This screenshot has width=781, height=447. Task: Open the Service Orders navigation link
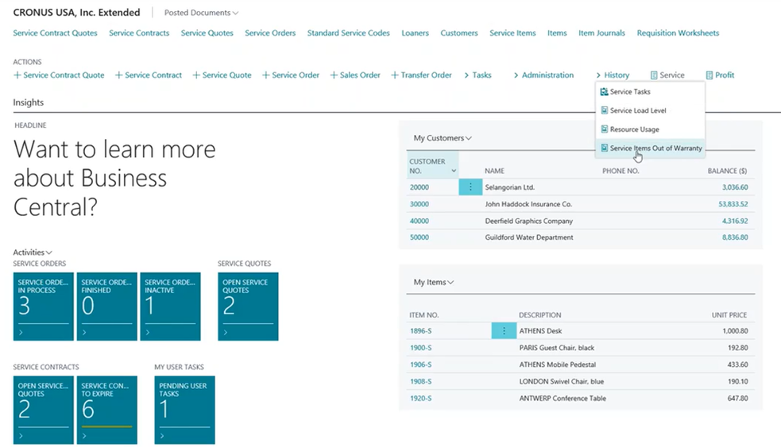coord(270,33)
